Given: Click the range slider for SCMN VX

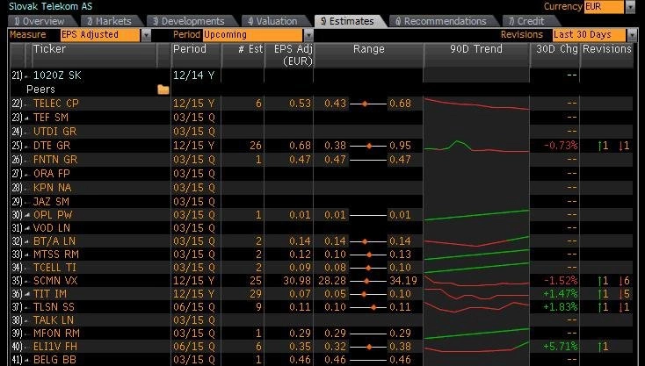Looking at the screenshot, I should (368, 281).
